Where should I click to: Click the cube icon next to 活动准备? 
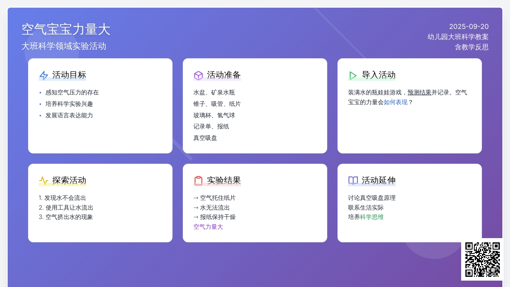coord(198,76)
